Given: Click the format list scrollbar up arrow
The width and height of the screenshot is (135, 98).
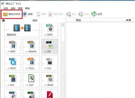Looking at the screenshot, I should (x=63, y=25).
